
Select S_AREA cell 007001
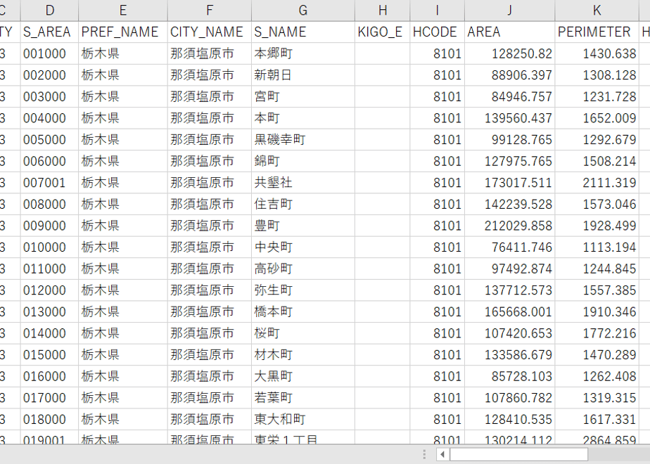pos(49,183)
